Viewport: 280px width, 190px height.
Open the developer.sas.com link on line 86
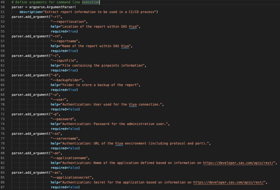(x=228, y=182)
